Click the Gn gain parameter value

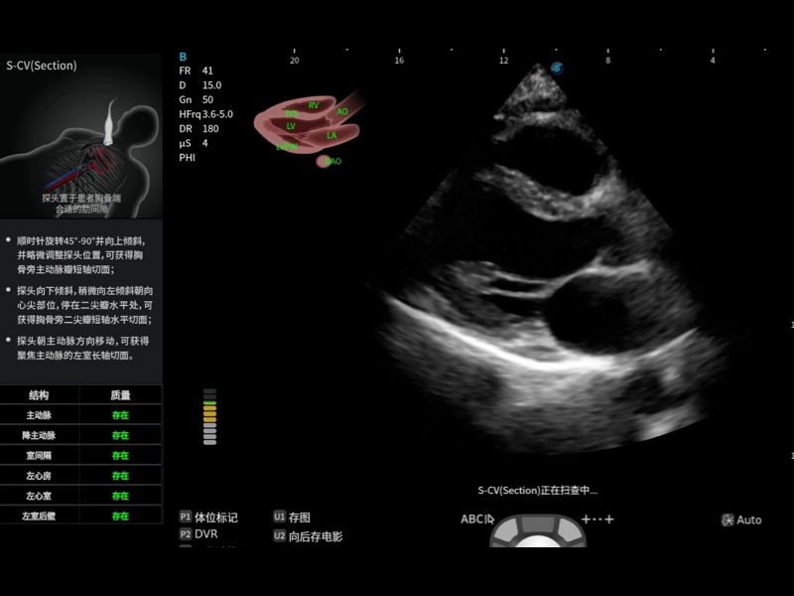[x=207, y=99]
